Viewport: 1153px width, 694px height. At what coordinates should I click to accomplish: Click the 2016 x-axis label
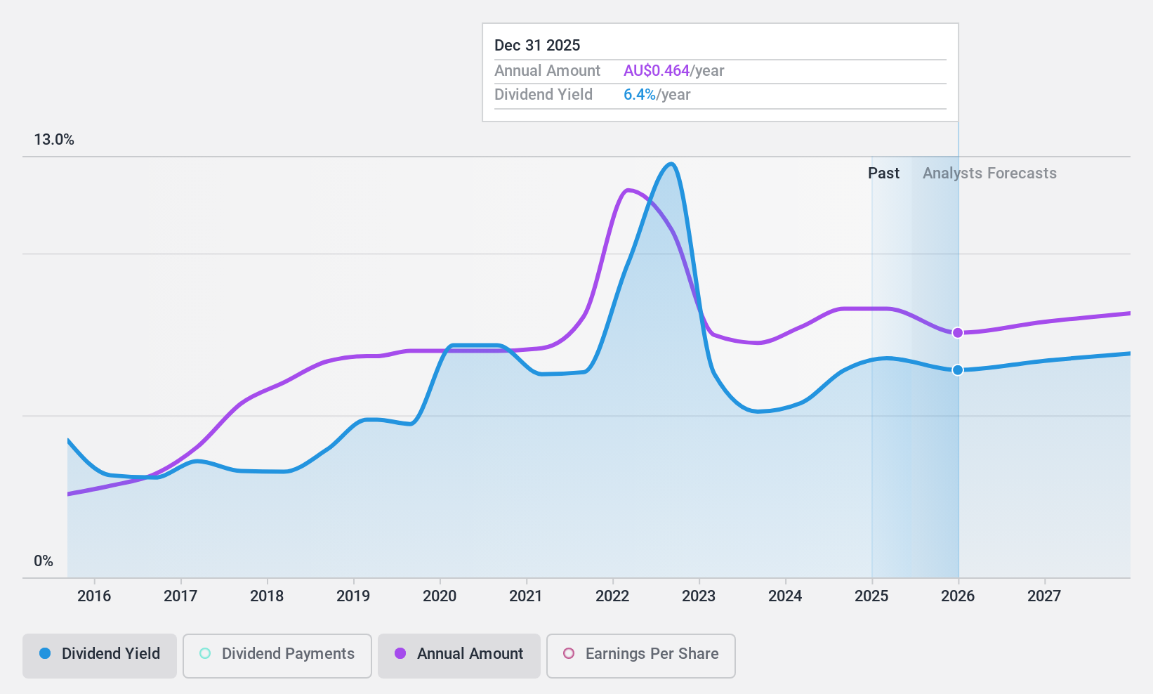coord(94,596)
